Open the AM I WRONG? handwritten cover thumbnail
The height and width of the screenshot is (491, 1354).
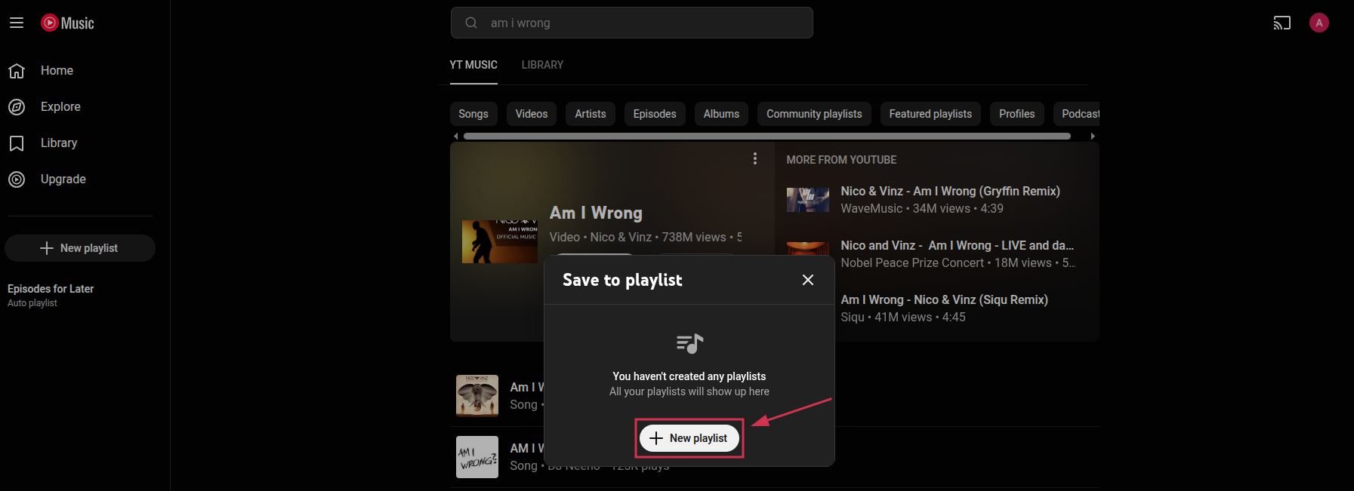pyautogui.click(x=477, y=457)
